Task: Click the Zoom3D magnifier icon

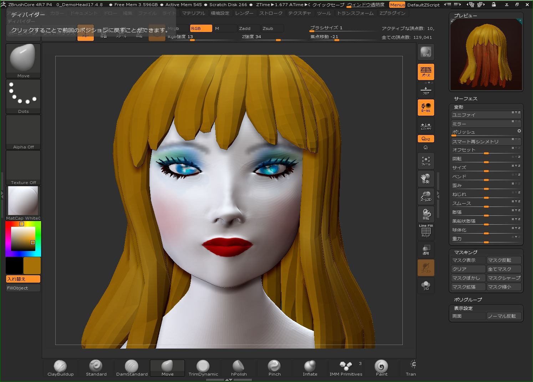Action: point(426,197)
